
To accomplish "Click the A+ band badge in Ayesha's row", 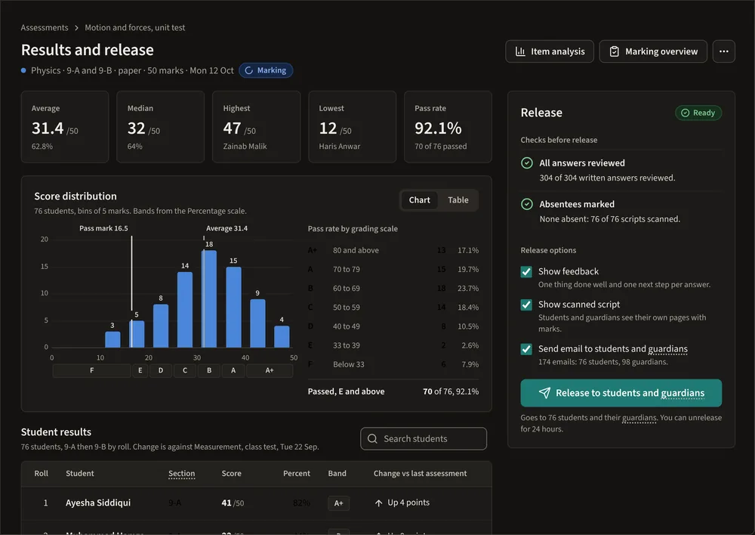I will [x=339, y=503].
